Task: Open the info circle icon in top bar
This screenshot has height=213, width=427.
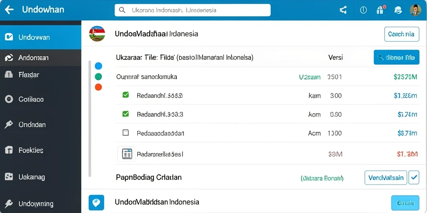Action: click(363, 10)
